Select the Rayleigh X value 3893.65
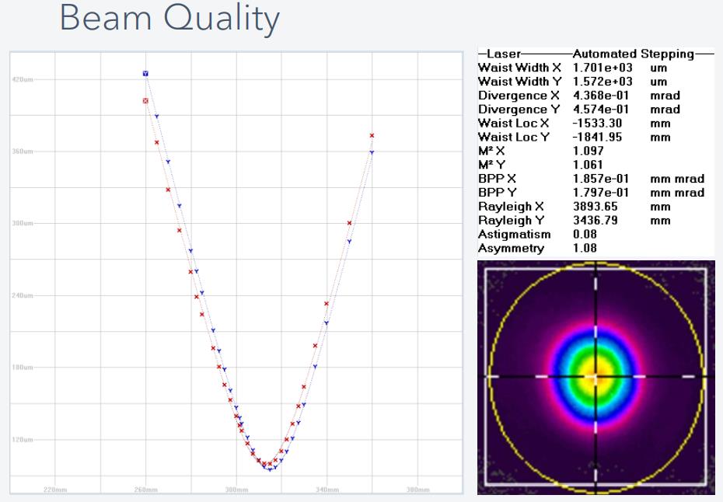 (x=594, y=207)
